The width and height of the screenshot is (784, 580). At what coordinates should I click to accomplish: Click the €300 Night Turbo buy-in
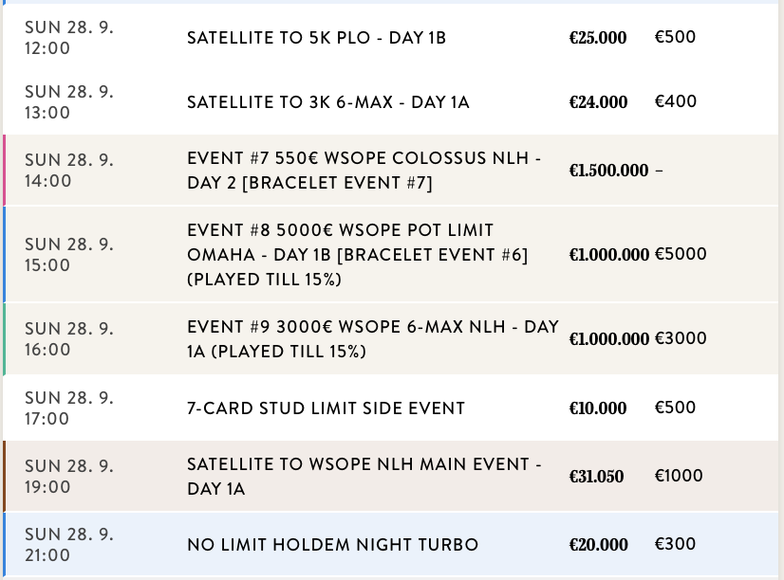click(x=675, y=544)
